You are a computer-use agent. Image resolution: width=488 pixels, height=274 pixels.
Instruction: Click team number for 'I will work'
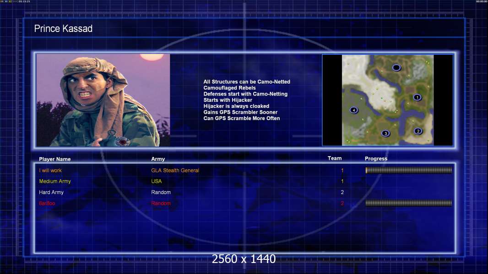click(x=342, y=170)
